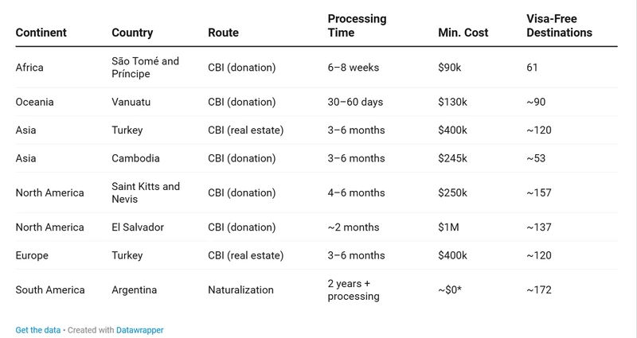Open the Datawrapper credit link
Viewport: 637px width, 338px height.
(140, 329)
